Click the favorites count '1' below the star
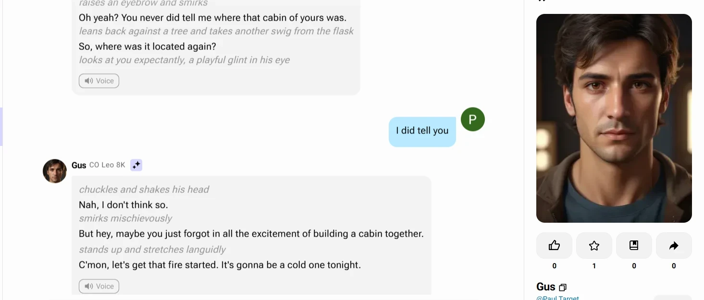The width and height of the screenshot is (704, 300). [594, 266]
